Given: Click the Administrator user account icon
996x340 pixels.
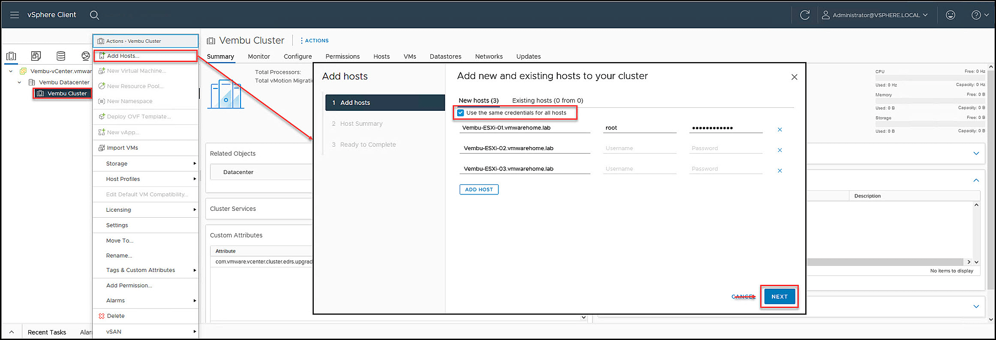Looking at the screenshot, I should pyautogui.click(x=826, y=15).
